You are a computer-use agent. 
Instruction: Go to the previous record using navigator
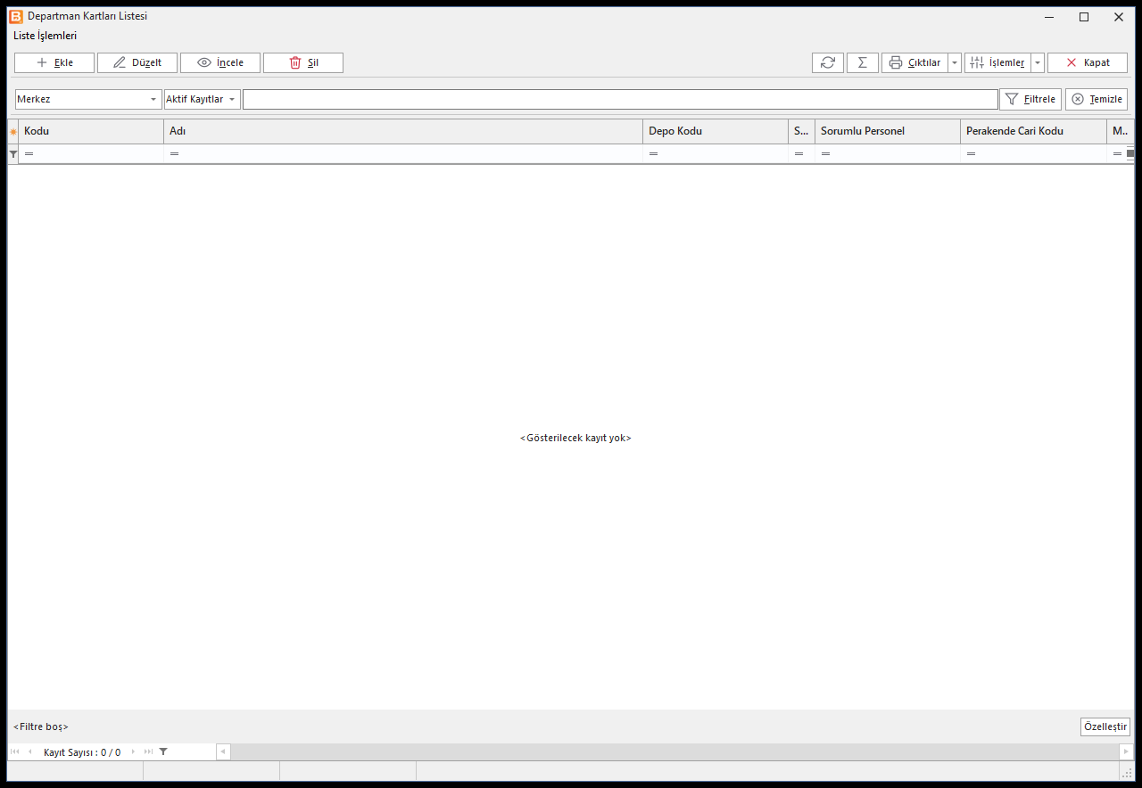point(29,752)
